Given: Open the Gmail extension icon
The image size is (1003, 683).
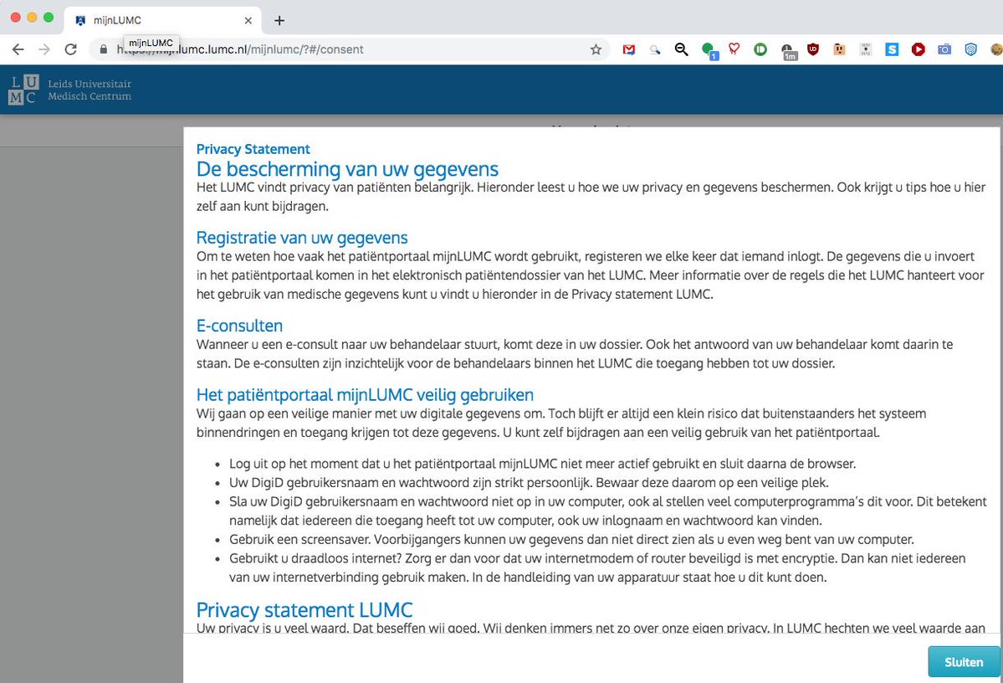Looking at the screenshot, I should point(629,49).
